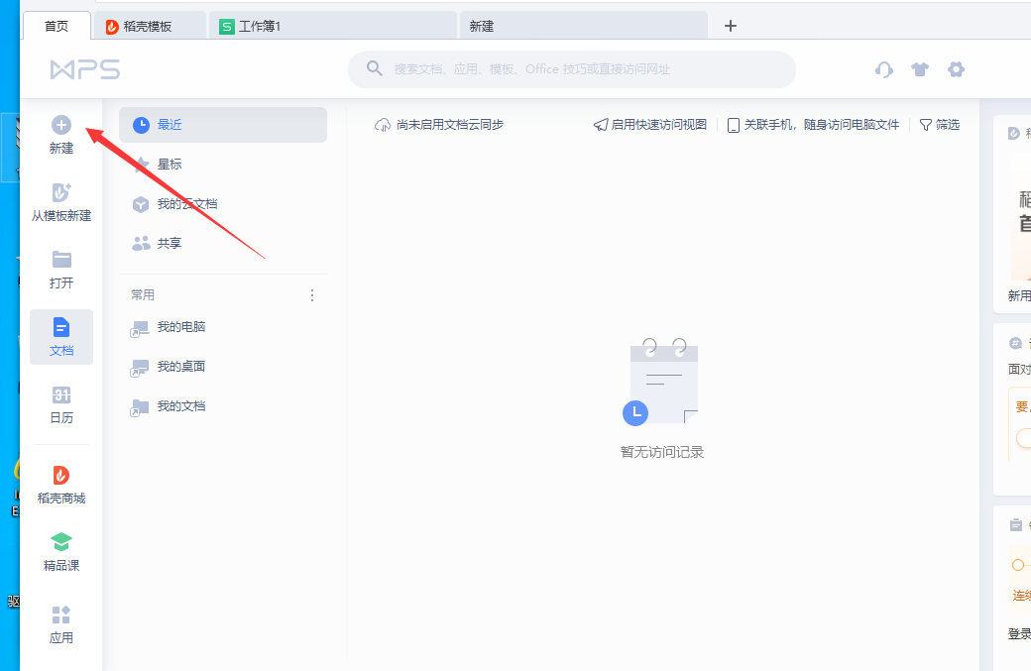Open the 日历 calendar icon
The image size is (1031, 671).
click(x=61, y=395)
